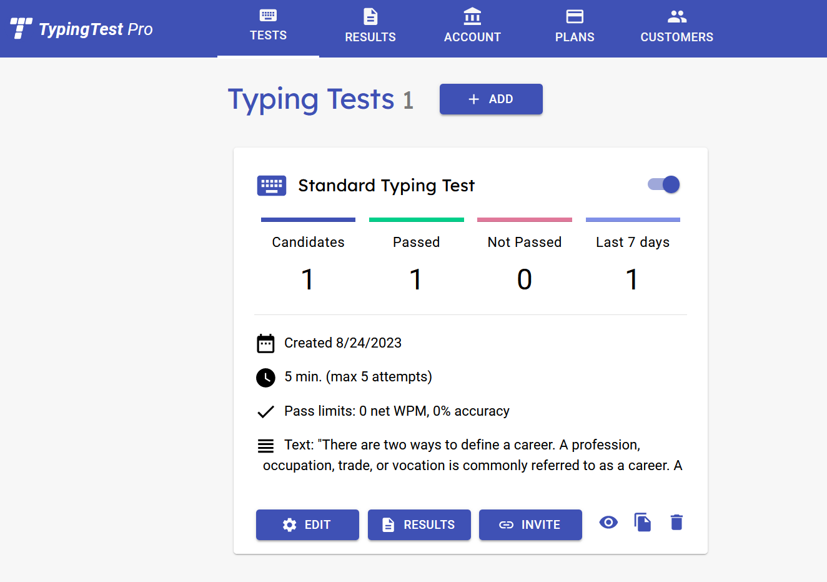Image resolution: width=827 pixels, height=582 pixels.
Task: Open Plans via the credit card icon
Action: click(575, 17)
